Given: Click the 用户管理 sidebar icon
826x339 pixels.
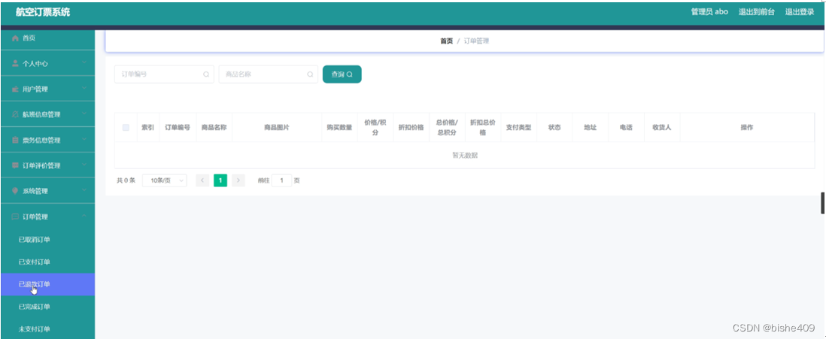Looking at the screenshot, I should [15, 89].
